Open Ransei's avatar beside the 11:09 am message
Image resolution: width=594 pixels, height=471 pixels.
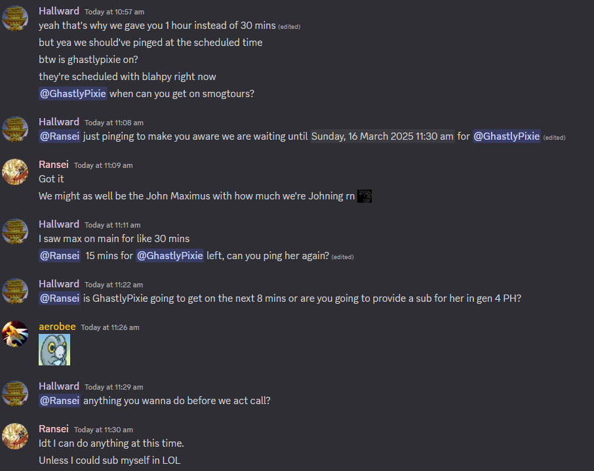[x=15, y=172]
